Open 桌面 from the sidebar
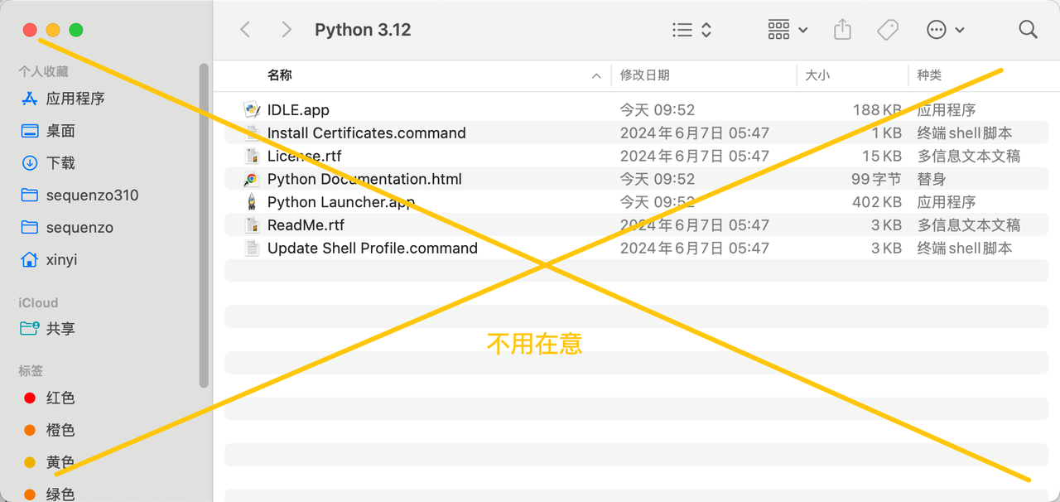The image size is (1060, 502). (x=60, y=131)
